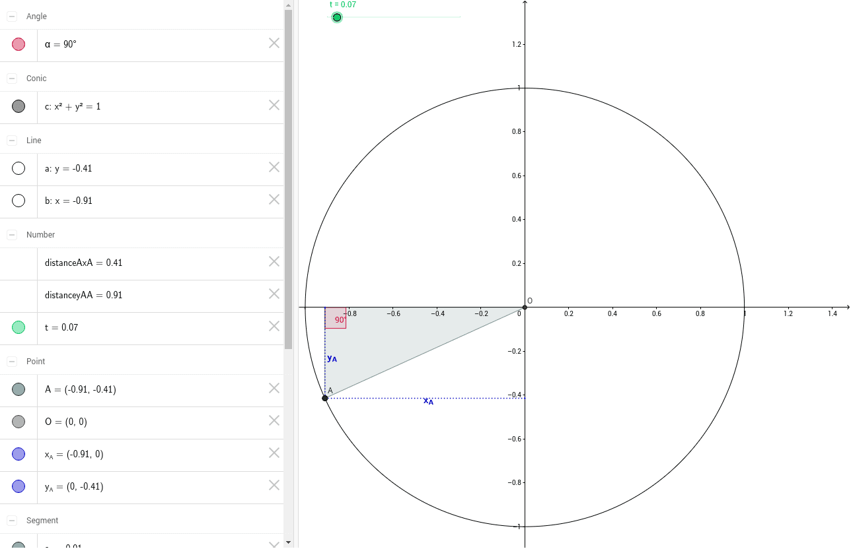Viewport: 851px width, 549px height.
Task: Delete the t = 0.07 number entry
Action: pyautogui.click(x=274, y=326)
